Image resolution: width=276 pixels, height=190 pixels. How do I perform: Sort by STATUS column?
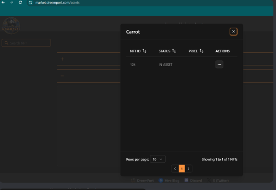click(167, 51)
